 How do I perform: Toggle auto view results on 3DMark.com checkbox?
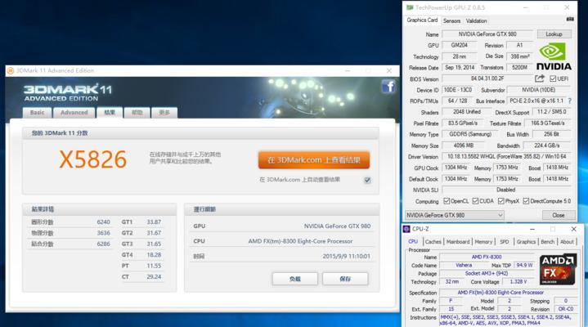[x=367, y=180]
